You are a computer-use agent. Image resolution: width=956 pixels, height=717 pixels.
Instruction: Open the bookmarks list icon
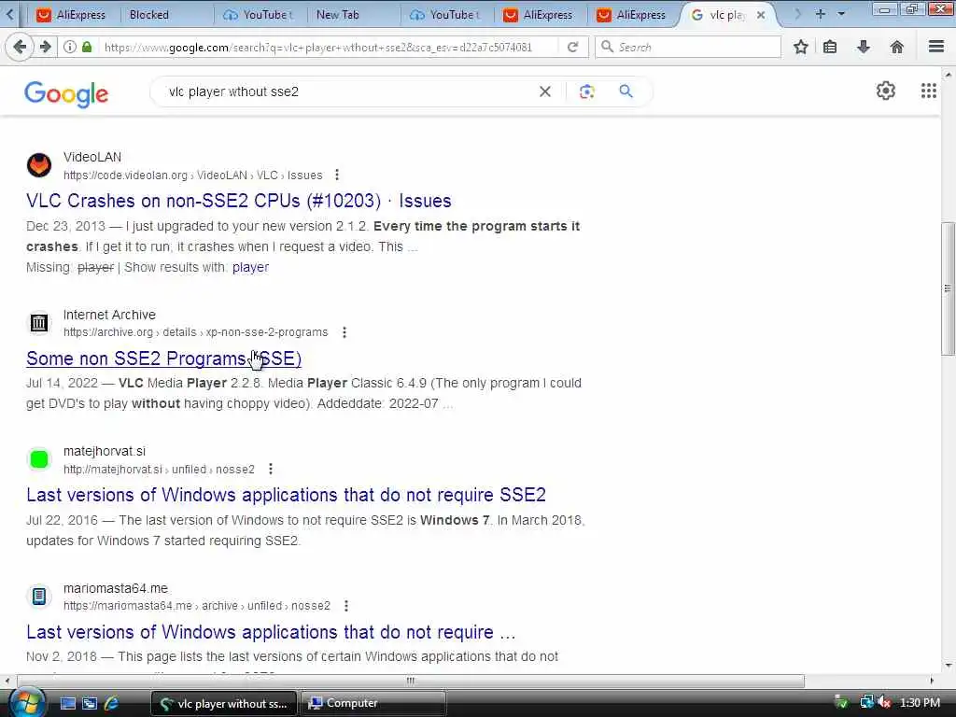pos(830,47)
